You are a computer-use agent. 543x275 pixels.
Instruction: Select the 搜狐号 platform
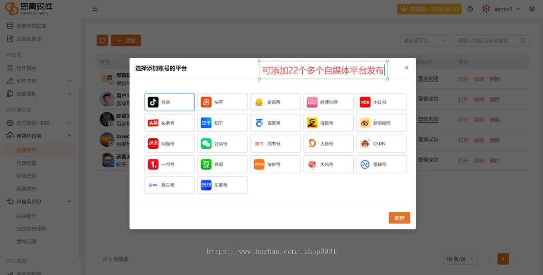tap(329, 123)
